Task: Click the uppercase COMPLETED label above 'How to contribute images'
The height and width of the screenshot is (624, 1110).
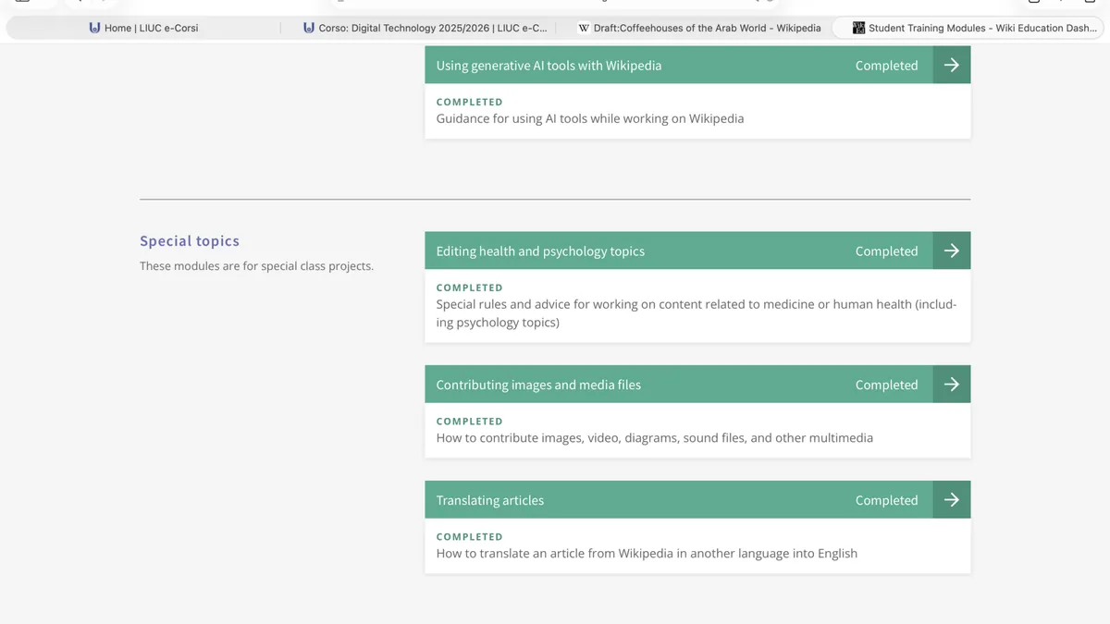Action: [x=470, y=422]
